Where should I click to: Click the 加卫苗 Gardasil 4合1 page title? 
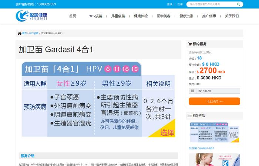coord(56,49)
